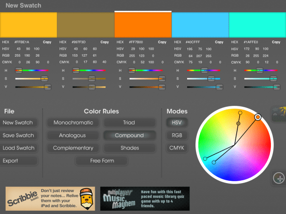Apply the Triad color rule
The height and width of the screenshot is (214, 286).
[x=129, y=123]
